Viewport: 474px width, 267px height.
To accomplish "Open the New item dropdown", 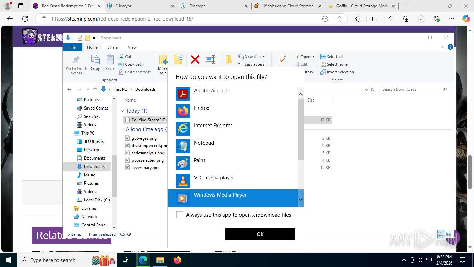I will point(251,57).
